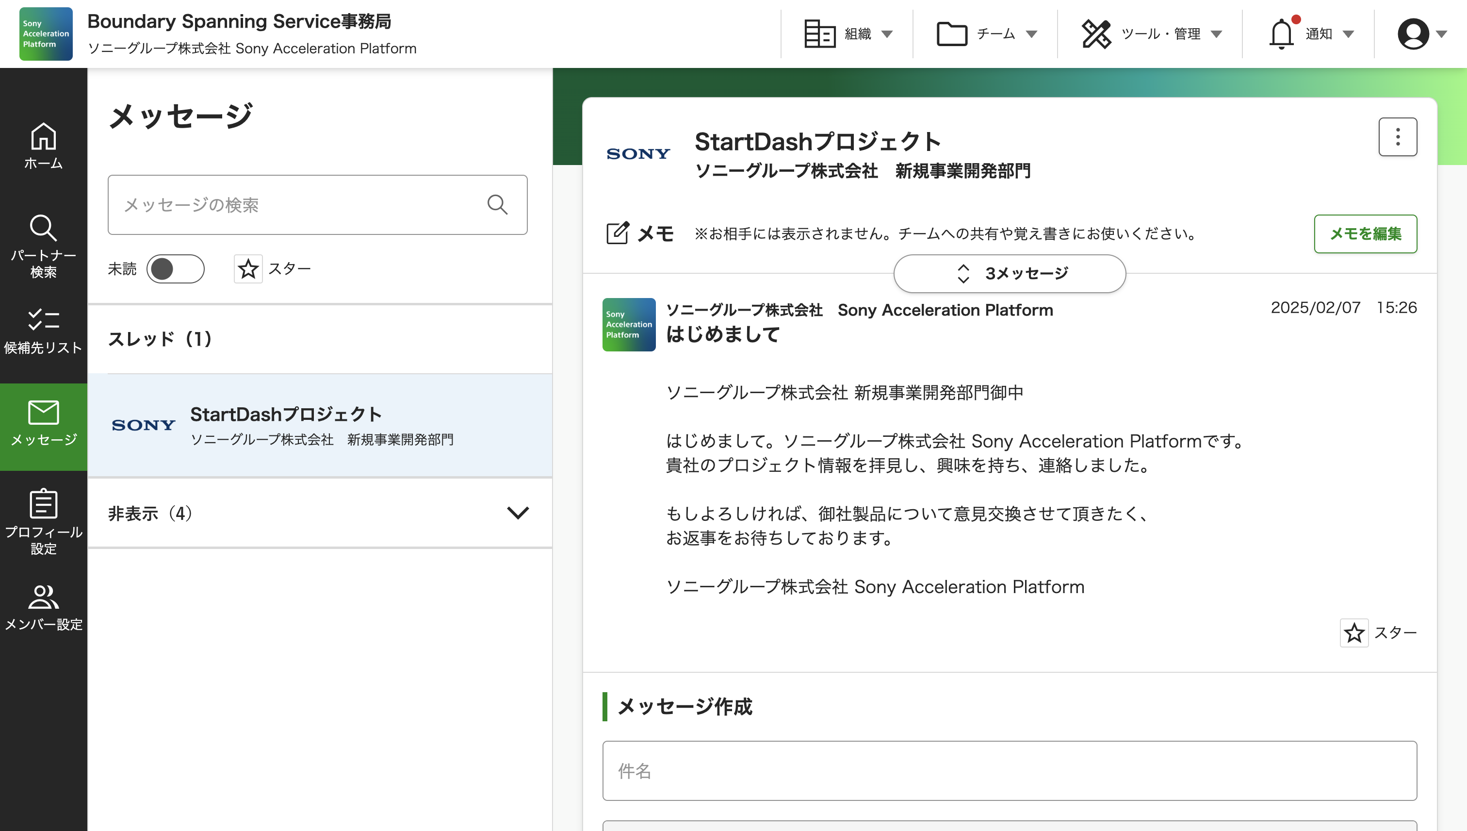Screen dimensions: 1467x831
Task: Click SONY logo in conversation header
Action: click(x=638, y=153)
